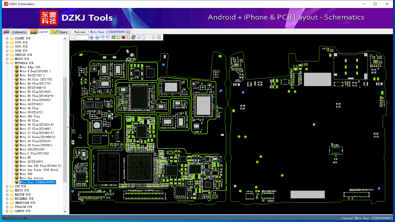Click the ZTE PCB folder icon
Image resolution: width=395 pixels, height=222 pixels.
12,186
